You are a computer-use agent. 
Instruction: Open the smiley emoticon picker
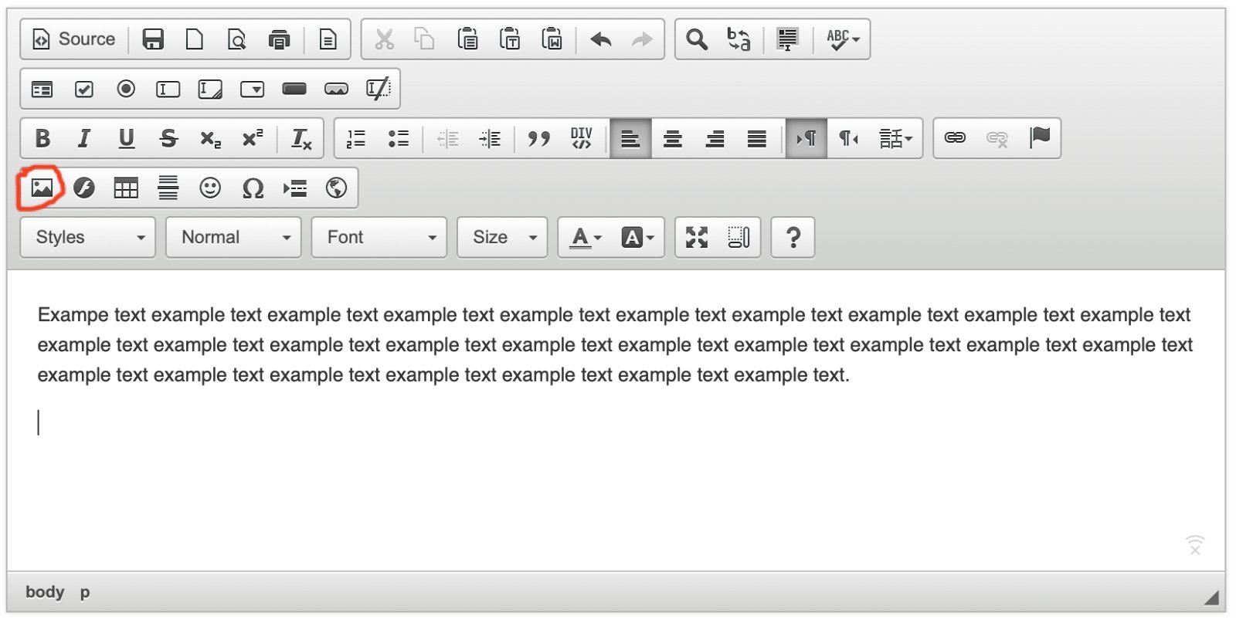[210, 188]
